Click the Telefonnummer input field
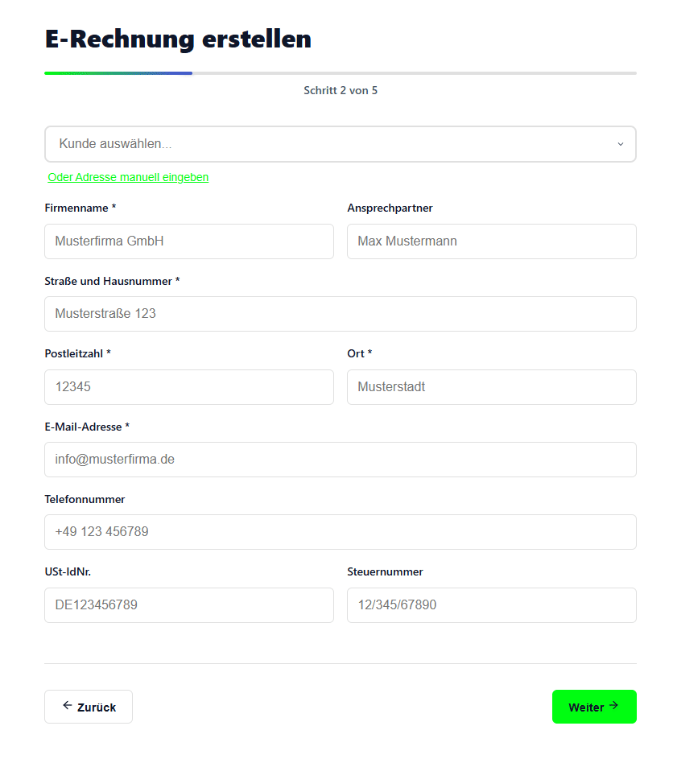673x759 pixels. 340,532
